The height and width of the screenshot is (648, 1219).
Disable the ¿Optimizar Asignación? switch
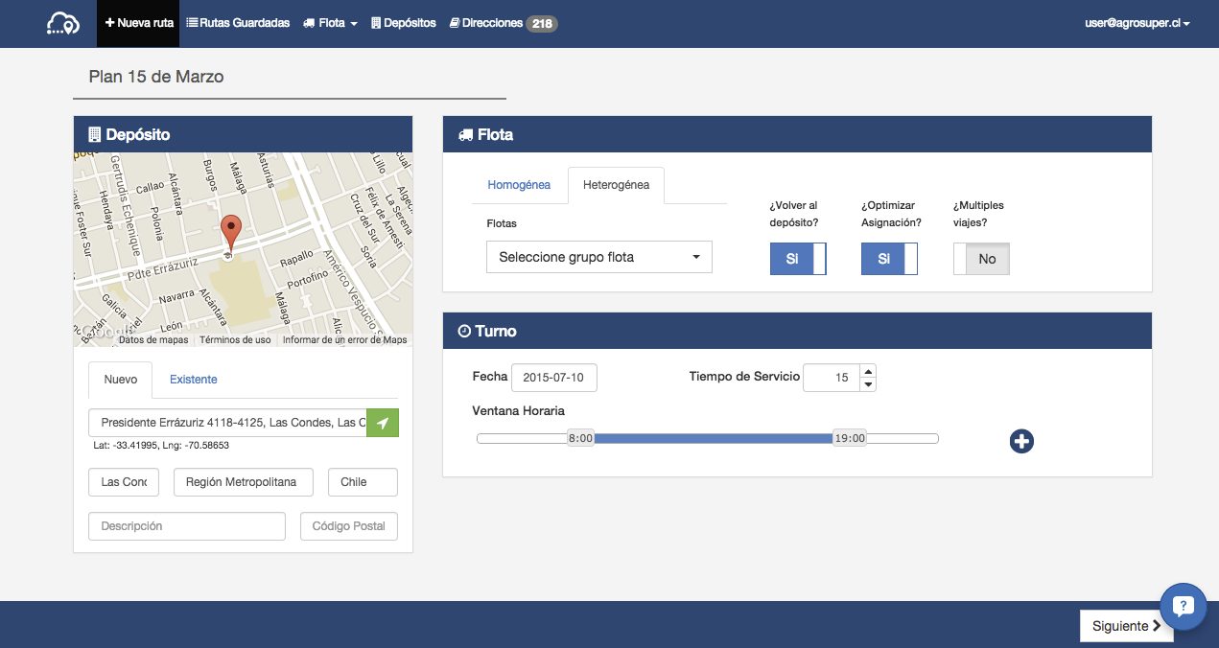click(889, 259)
